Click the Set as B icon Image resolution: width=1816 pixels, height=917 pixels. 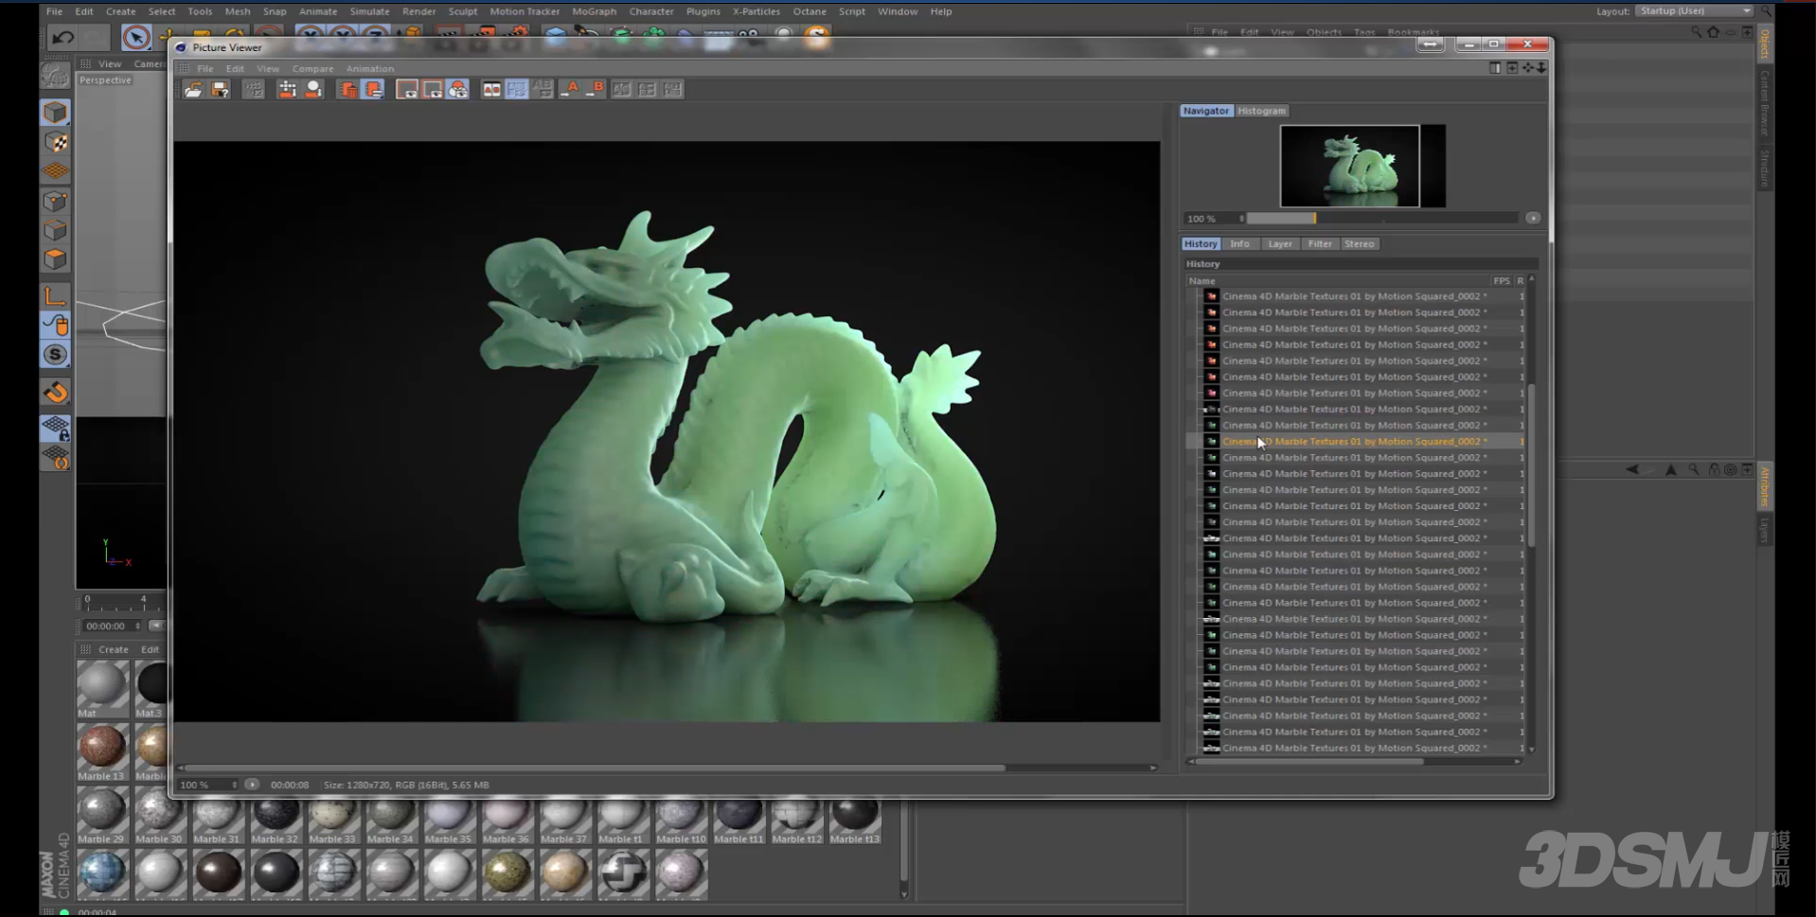(595, 89)
